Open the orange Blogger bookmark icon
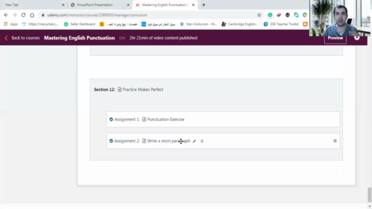Viewport: 372px width, 209px height. tap(305, 24)
